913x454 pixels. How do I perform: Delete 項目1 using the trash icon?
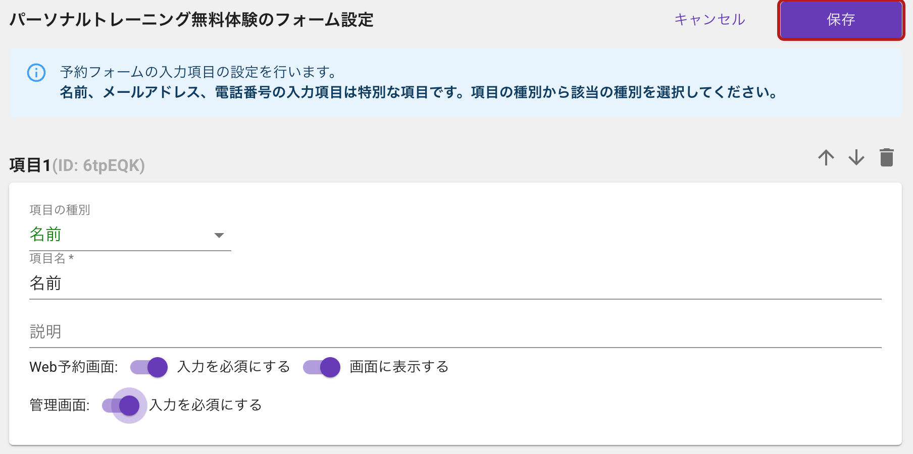click(x=887, y=157)
